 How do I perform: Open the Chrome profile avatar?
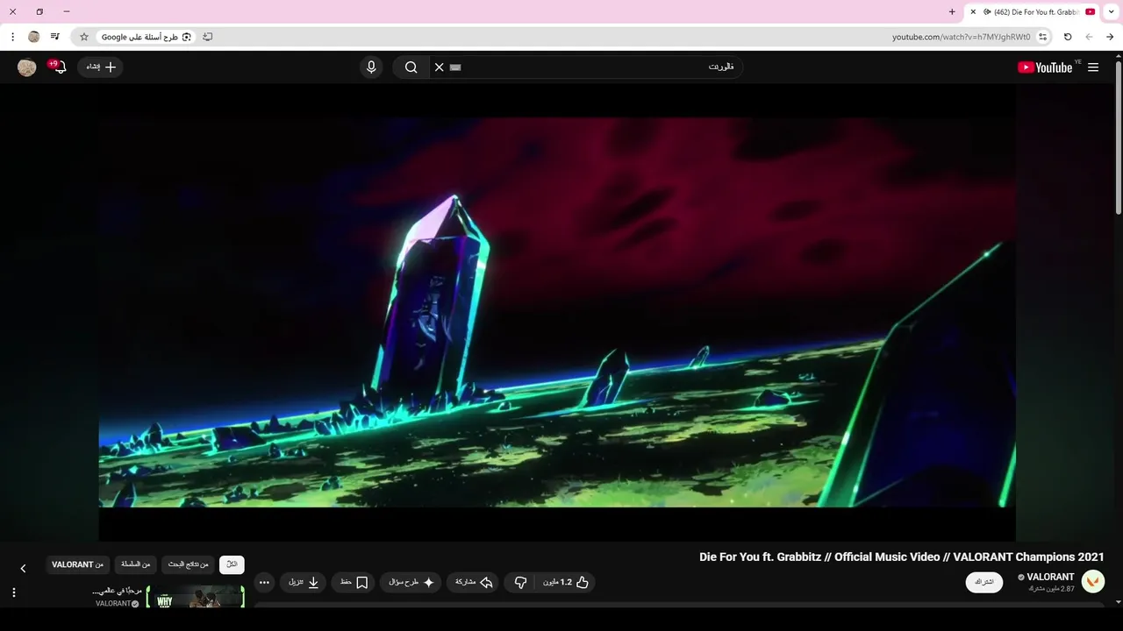tap(34, 37)
